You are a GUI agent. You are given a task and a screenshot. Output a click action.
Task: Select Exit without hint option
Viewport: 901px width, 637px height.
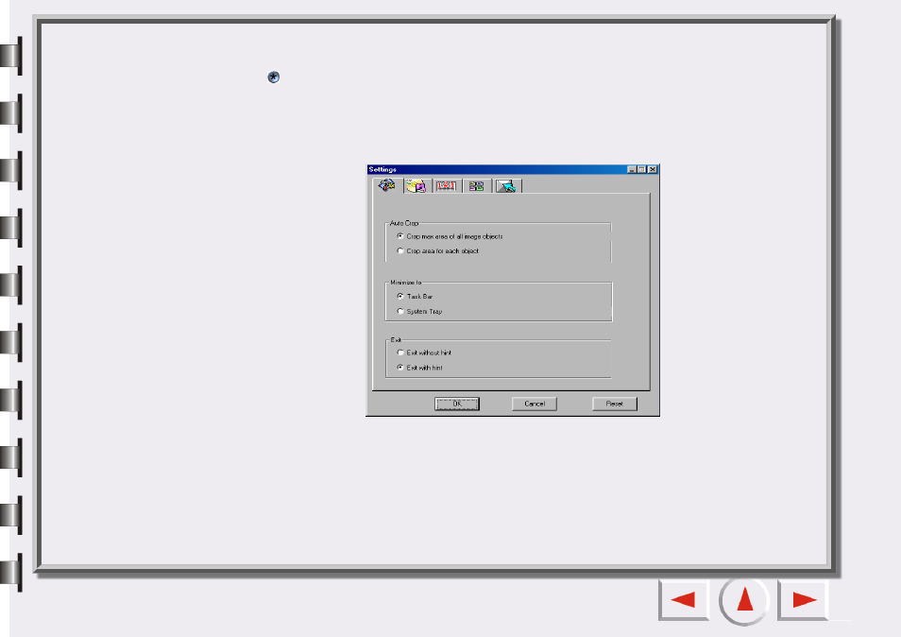(x=424, y=353)
